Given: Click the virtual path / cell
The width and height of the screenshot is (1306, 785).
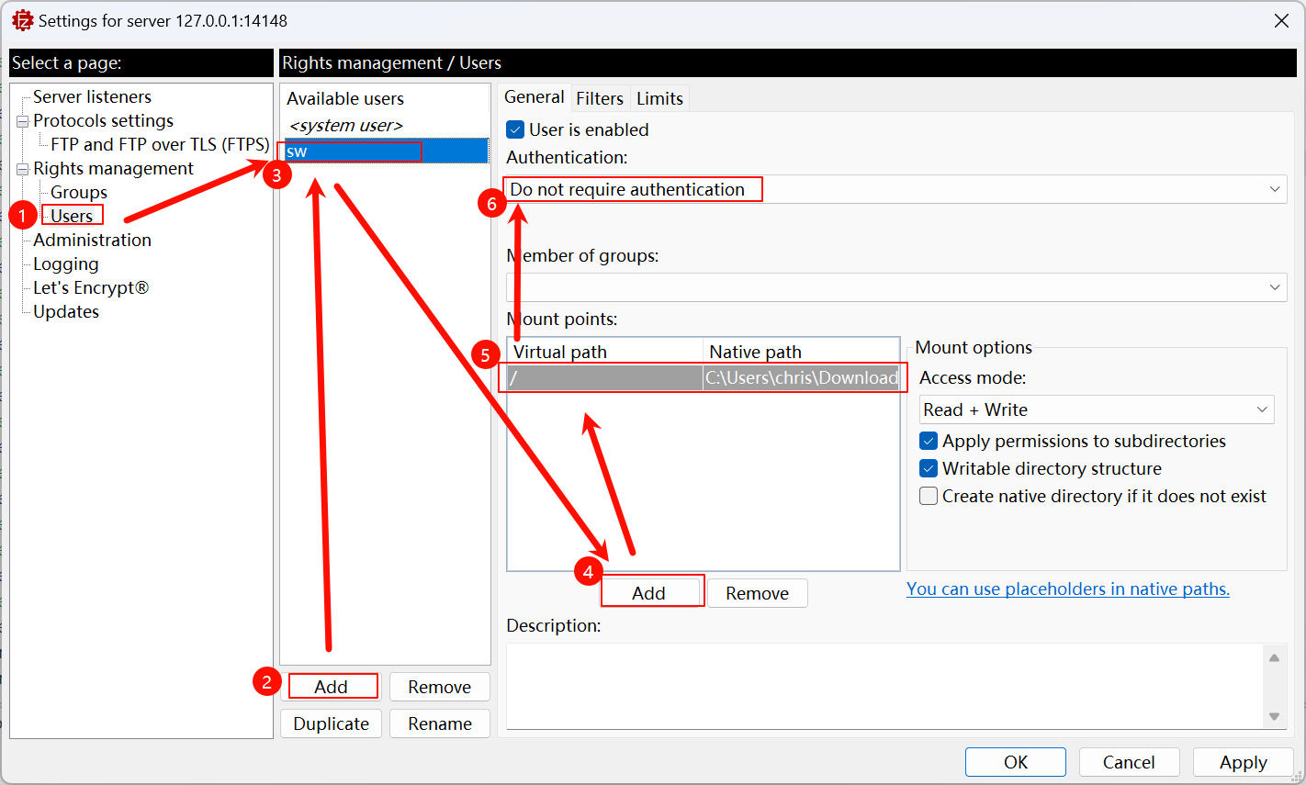Looking at the screenshot, I should point(604,377).
